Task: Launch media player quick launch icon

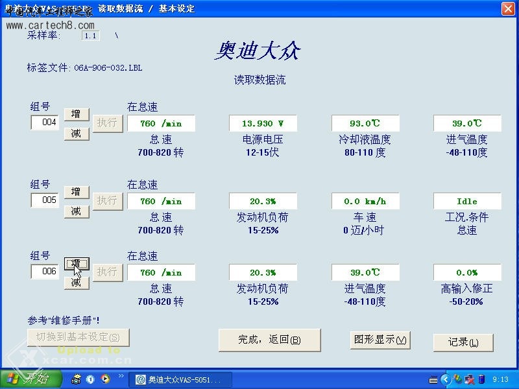Action: pyautogui.click(x=105, y=379)
